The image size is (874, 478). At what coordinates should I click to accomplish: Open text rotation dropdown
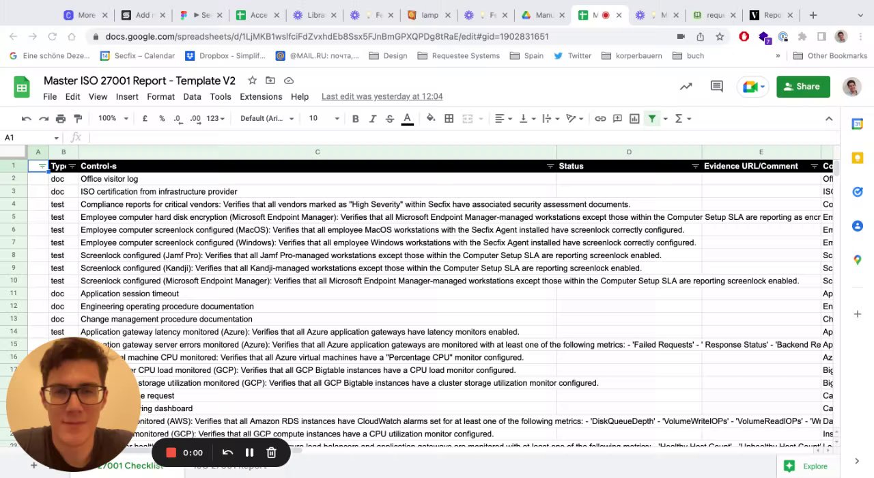[575, 119]
